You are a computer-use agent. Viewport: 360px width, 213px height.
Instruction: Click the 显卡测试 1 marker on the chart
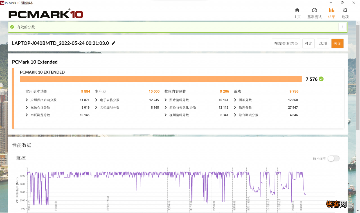pyautogui.click(x=268, y=205)
